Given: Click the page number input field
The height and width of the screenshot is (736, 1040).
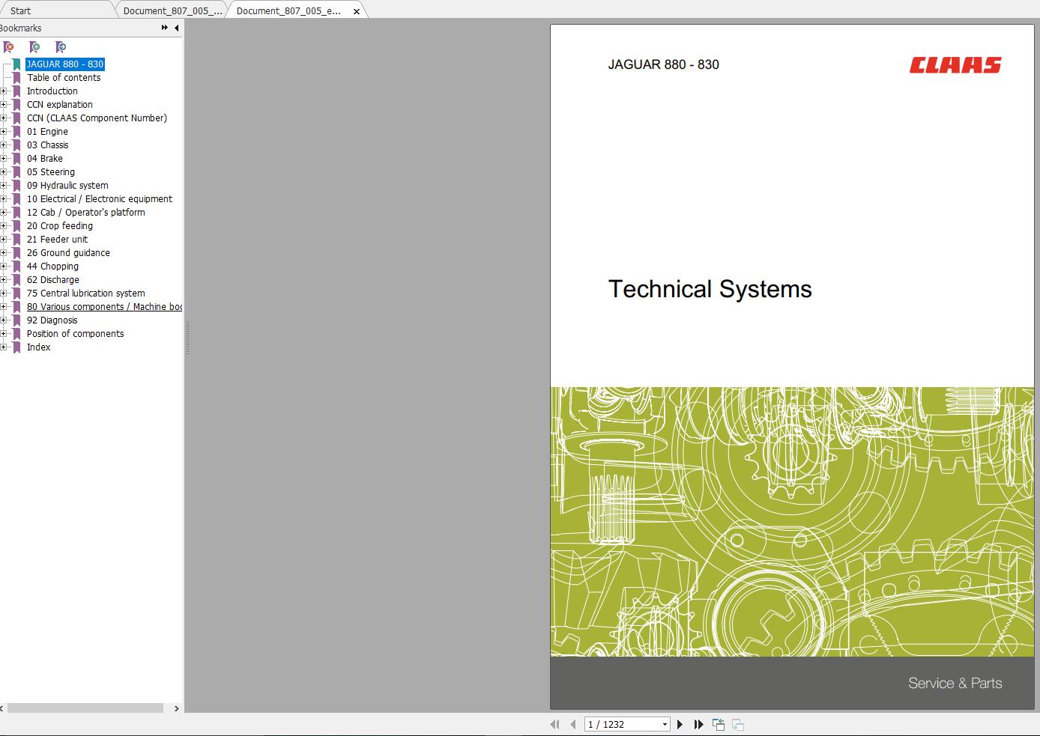Looking at the screenshot, I should pyautogui.click(x=623, y=724).
